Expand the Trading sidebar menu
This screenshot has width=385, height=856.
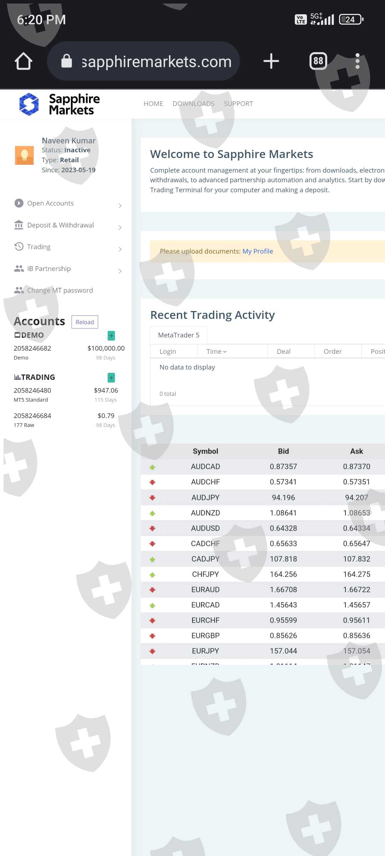pos(68,247)
